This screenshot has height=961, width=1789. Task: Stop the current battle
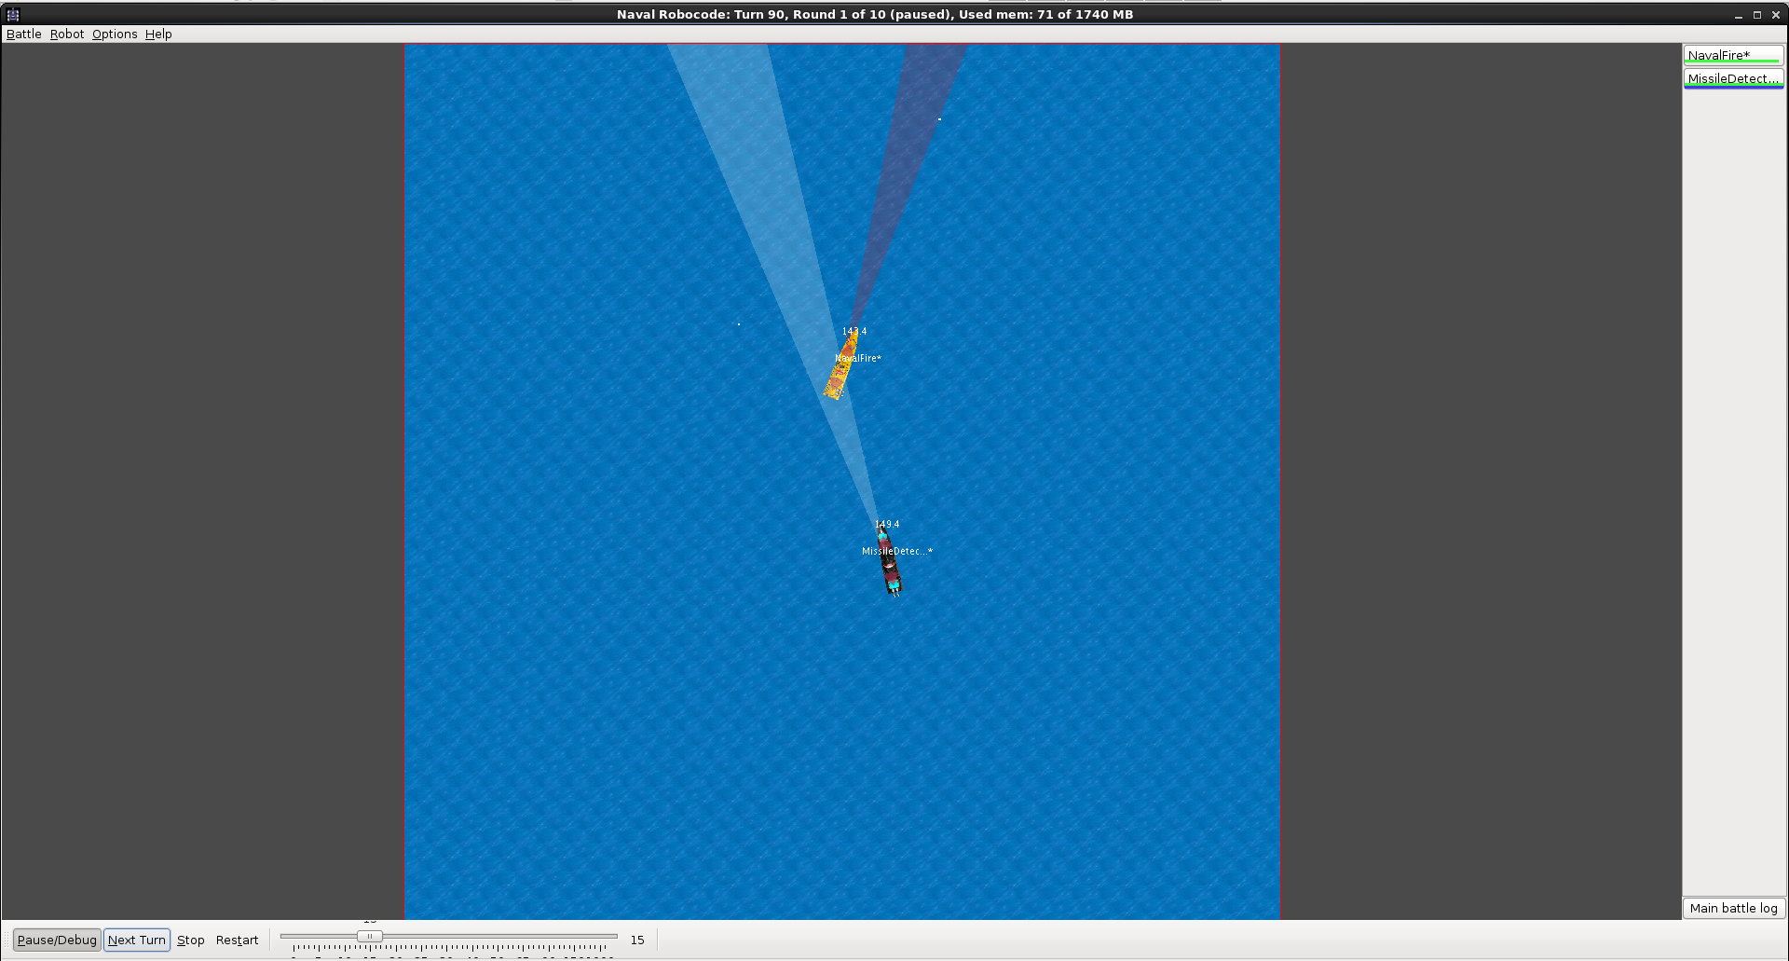[x=190, y=940]
